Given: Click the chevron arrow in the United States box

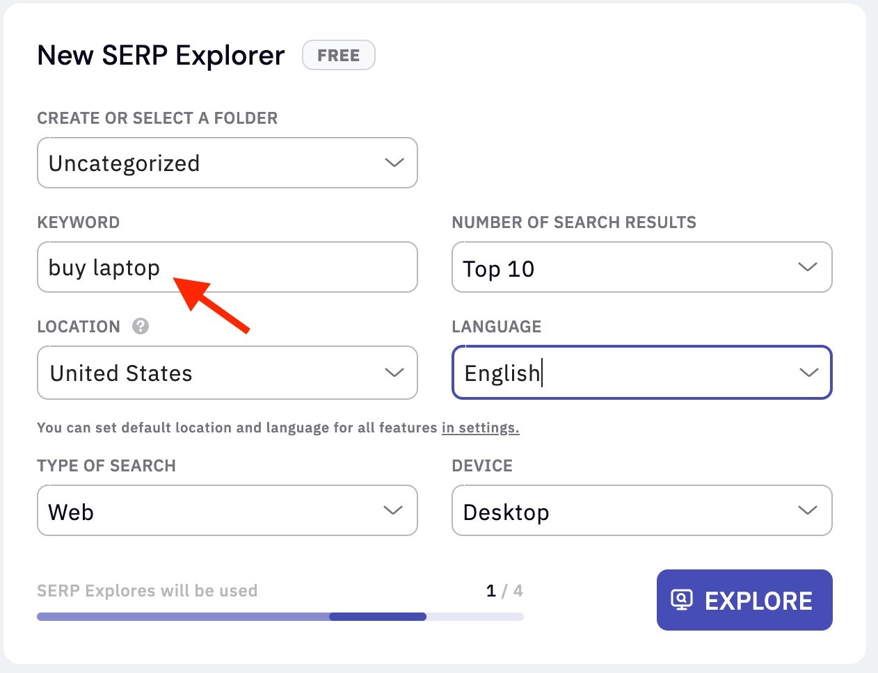Looking at the screenshot, I should [394, 373].
